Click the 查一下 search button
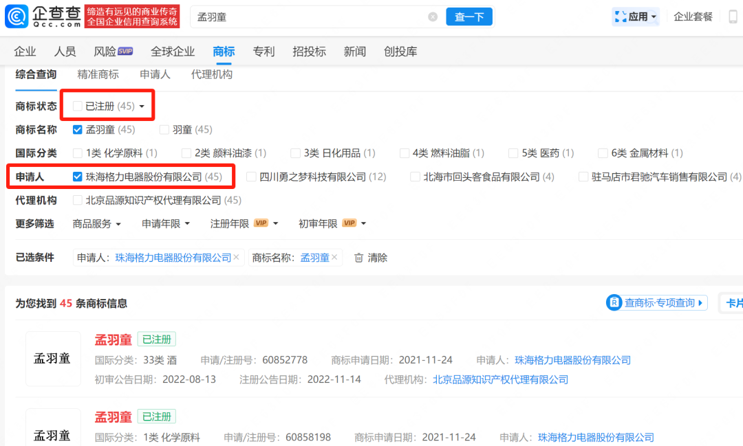This screenshot has width=743, height=446. [x=469, y=17]
